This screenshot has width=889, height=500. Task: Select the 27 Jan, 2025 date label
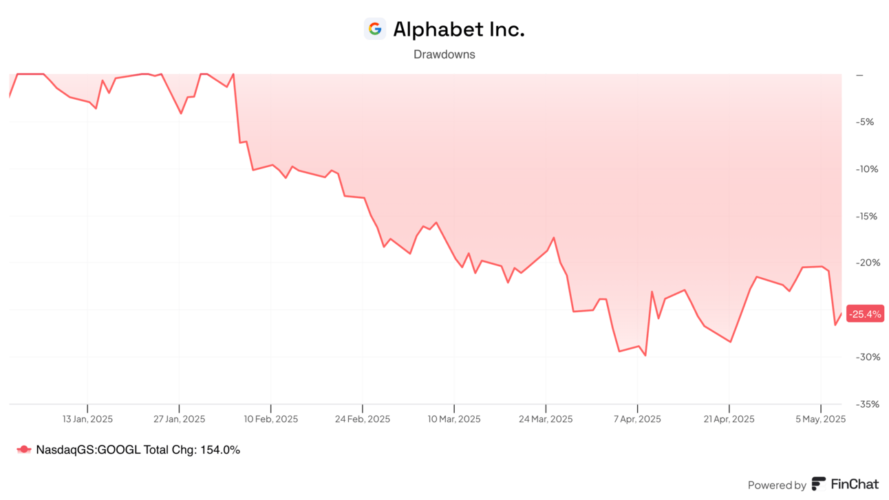point(179,419)
